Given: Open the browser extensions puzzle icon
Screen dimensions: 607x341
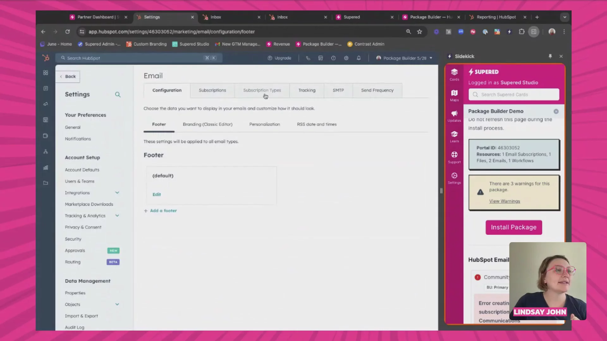Looking at the screenshot, I should coord(522,32).
